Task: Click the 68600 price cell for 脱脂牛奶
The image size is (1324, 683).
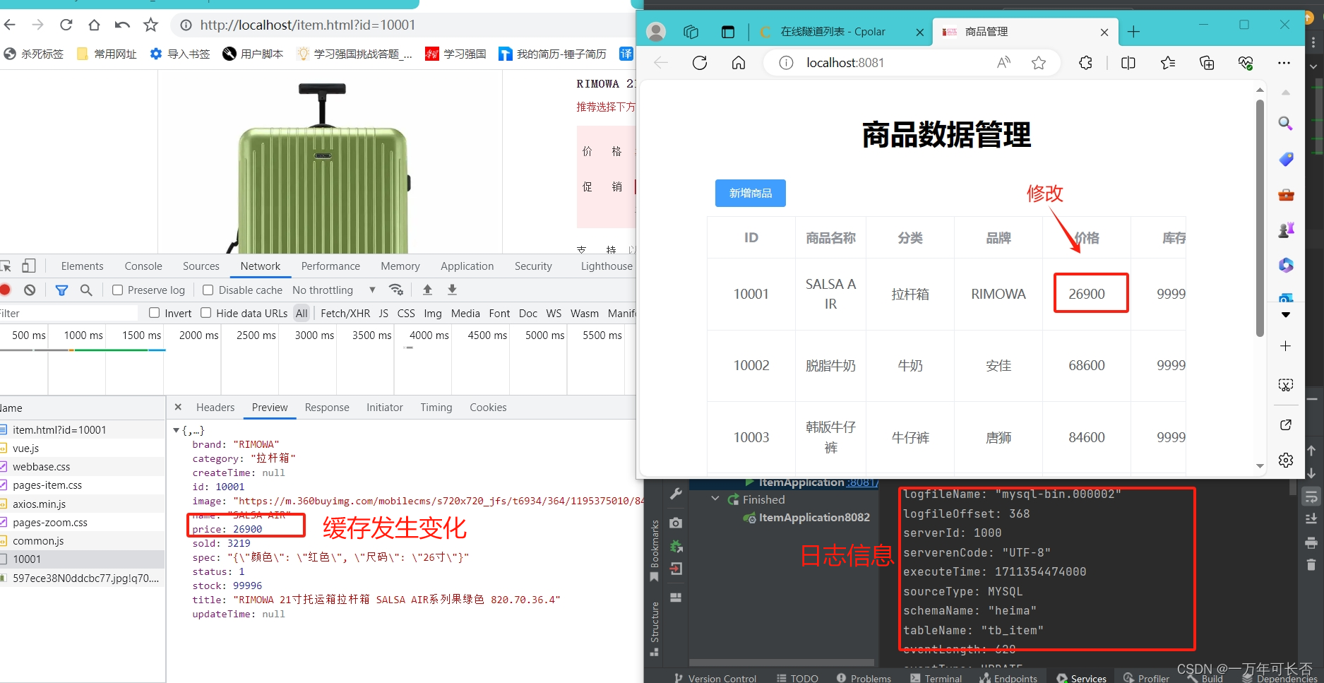Action: pyautogui.click(x=1086, y=365)
